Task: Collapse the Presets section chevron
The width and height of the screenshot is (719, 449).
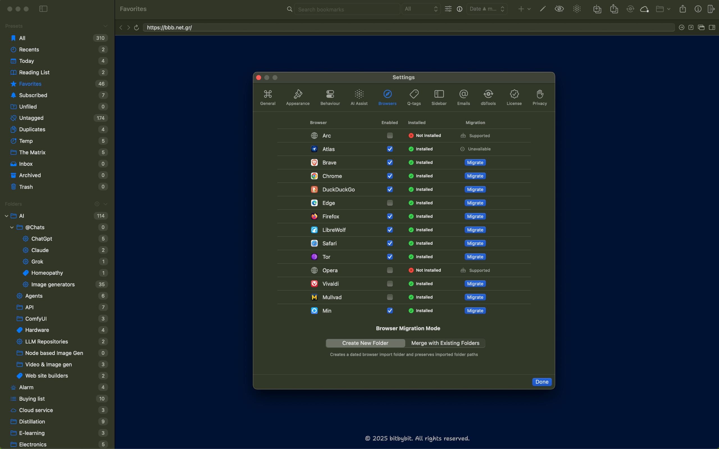Action: tap(105, 26)
